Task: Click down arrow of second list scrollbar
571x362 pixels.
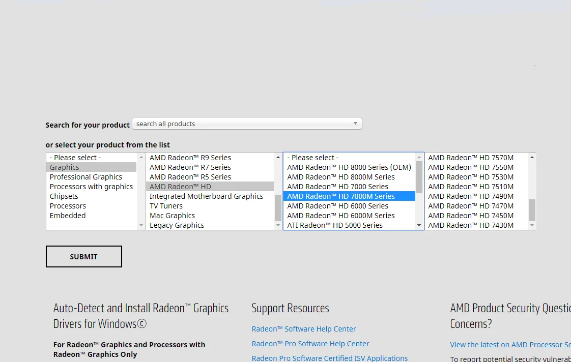Action: tap(278, 226)
